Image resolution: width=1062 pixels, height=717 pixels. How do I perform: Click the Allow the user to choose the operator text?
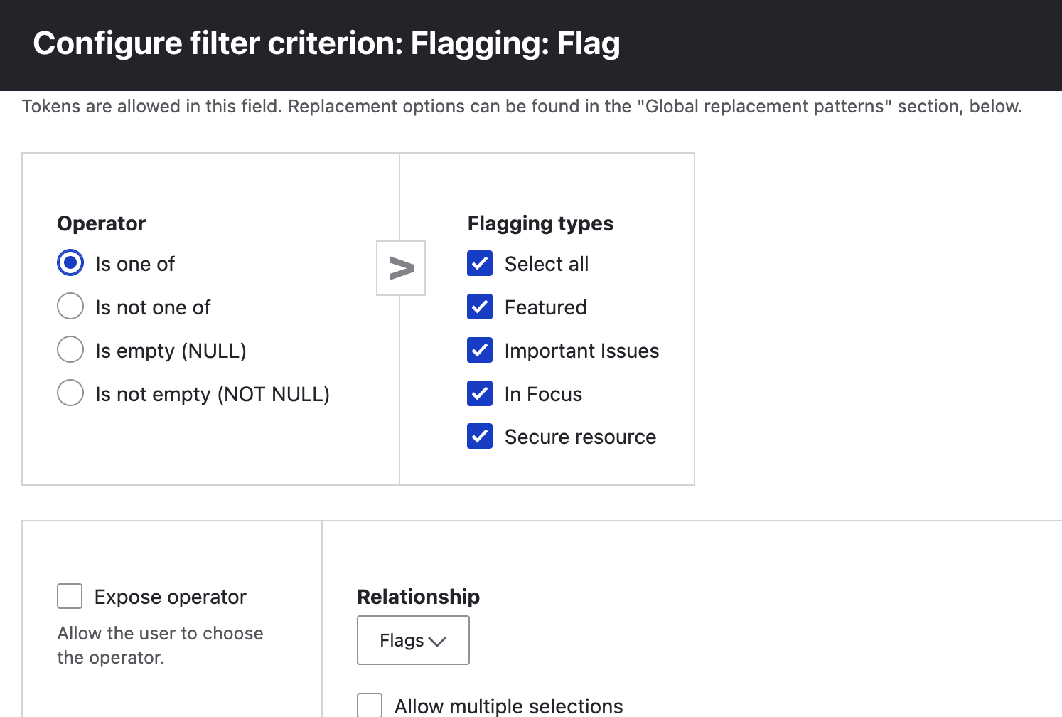159,644
